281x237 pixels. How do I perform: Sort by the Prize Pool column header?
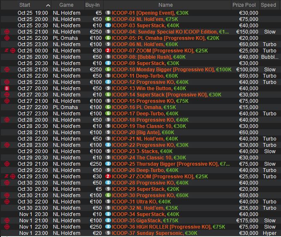[x=244, y=5]
